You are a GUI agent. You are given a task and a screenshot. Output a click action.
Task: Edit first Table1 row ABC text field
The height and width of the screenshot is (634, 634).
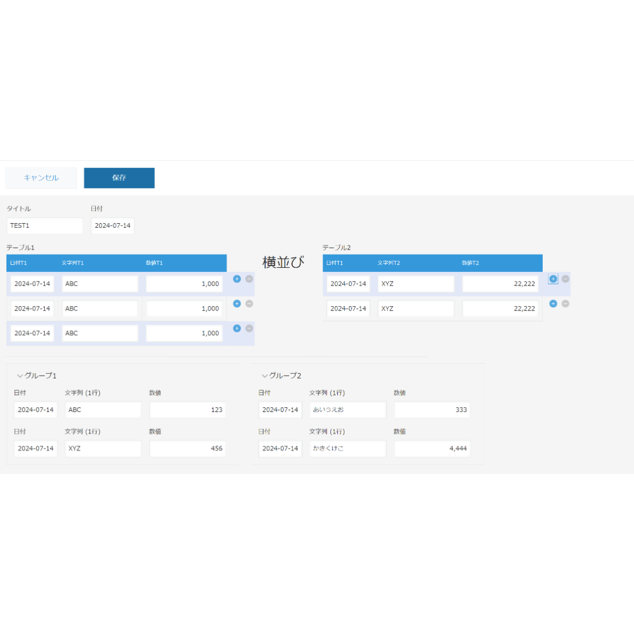(x=100, y=284)
